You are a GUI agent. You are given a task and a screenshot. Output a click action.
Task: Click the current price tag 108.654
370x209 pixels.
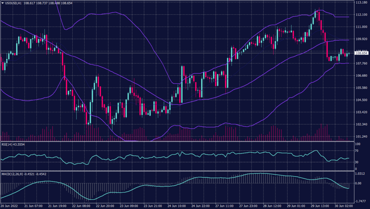pyautogui.click(x=361, y=53)
